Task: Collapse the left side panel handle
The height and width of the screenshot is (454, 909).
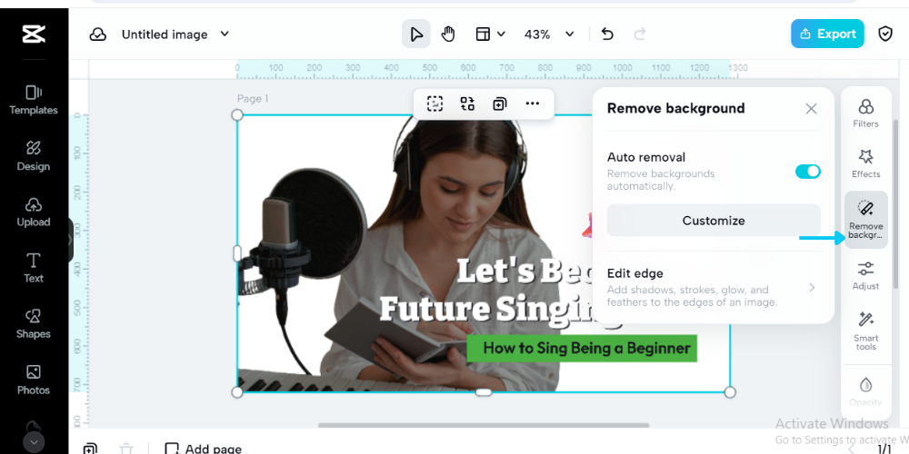Action: [x=71, y=240]
